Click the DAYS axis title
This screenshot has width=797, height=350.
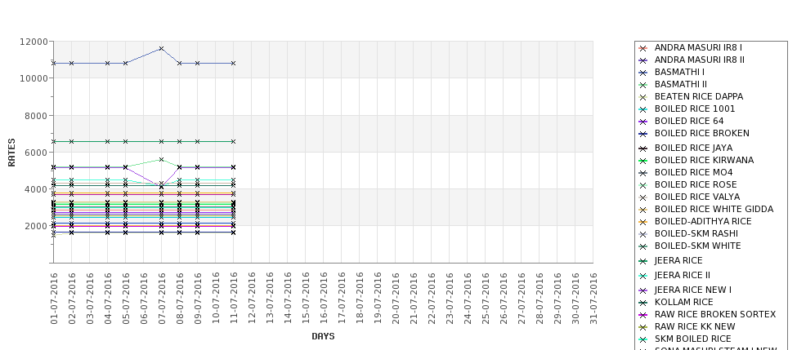coord(323,336)
